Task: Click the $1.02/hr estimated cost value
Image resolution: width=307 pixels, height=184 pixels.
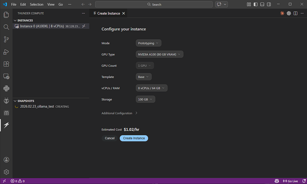Action: tap(132, 129)
